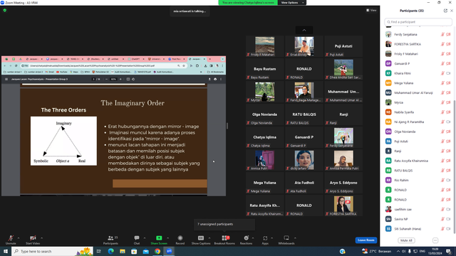Open notification center in system tray
Image resolution: width=456 pixels, height=256 pixels.
[449, 251]
